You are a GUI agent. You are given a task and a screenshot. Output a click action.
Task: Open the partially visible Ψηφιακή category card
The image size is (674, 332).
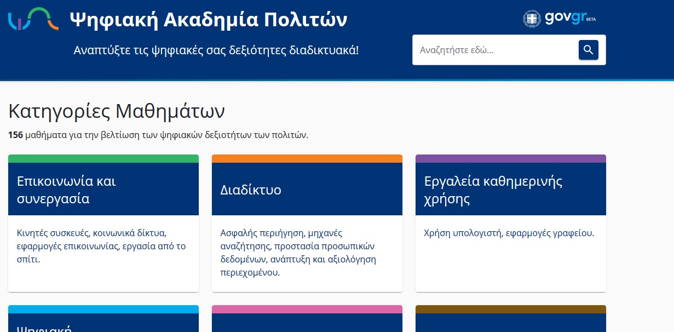[x=103, y=319]
